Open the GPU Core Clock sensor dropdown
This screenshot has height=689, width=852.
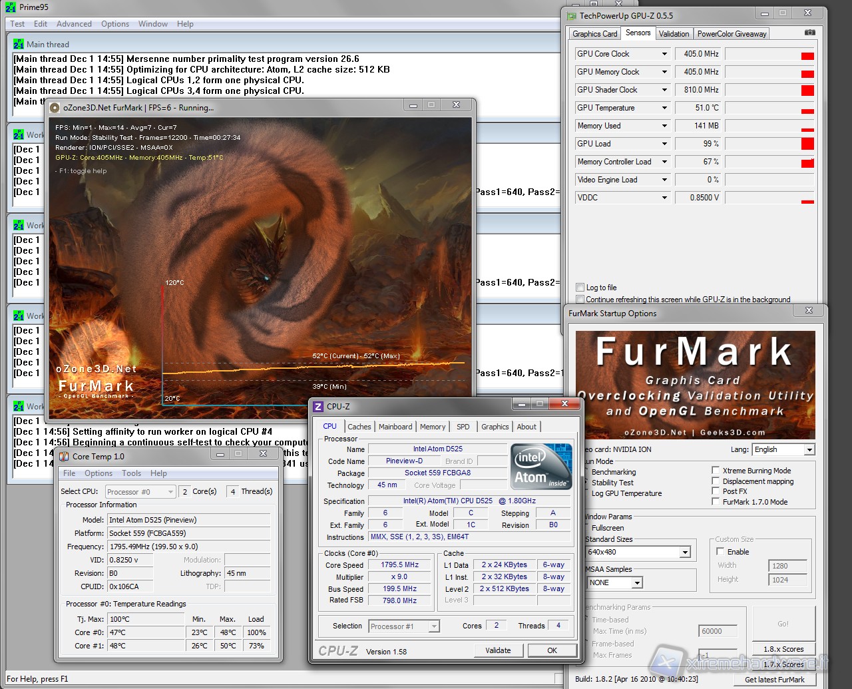(664, 54)
